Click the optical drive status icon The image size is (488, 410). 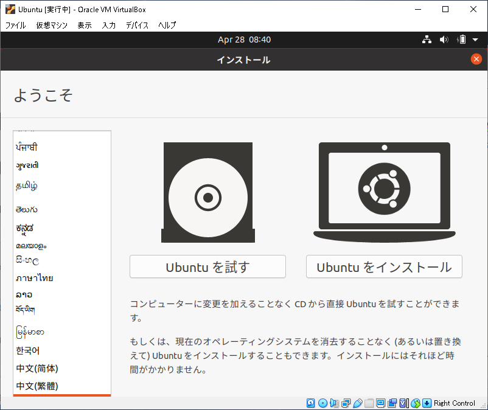(x=322, y=403)
